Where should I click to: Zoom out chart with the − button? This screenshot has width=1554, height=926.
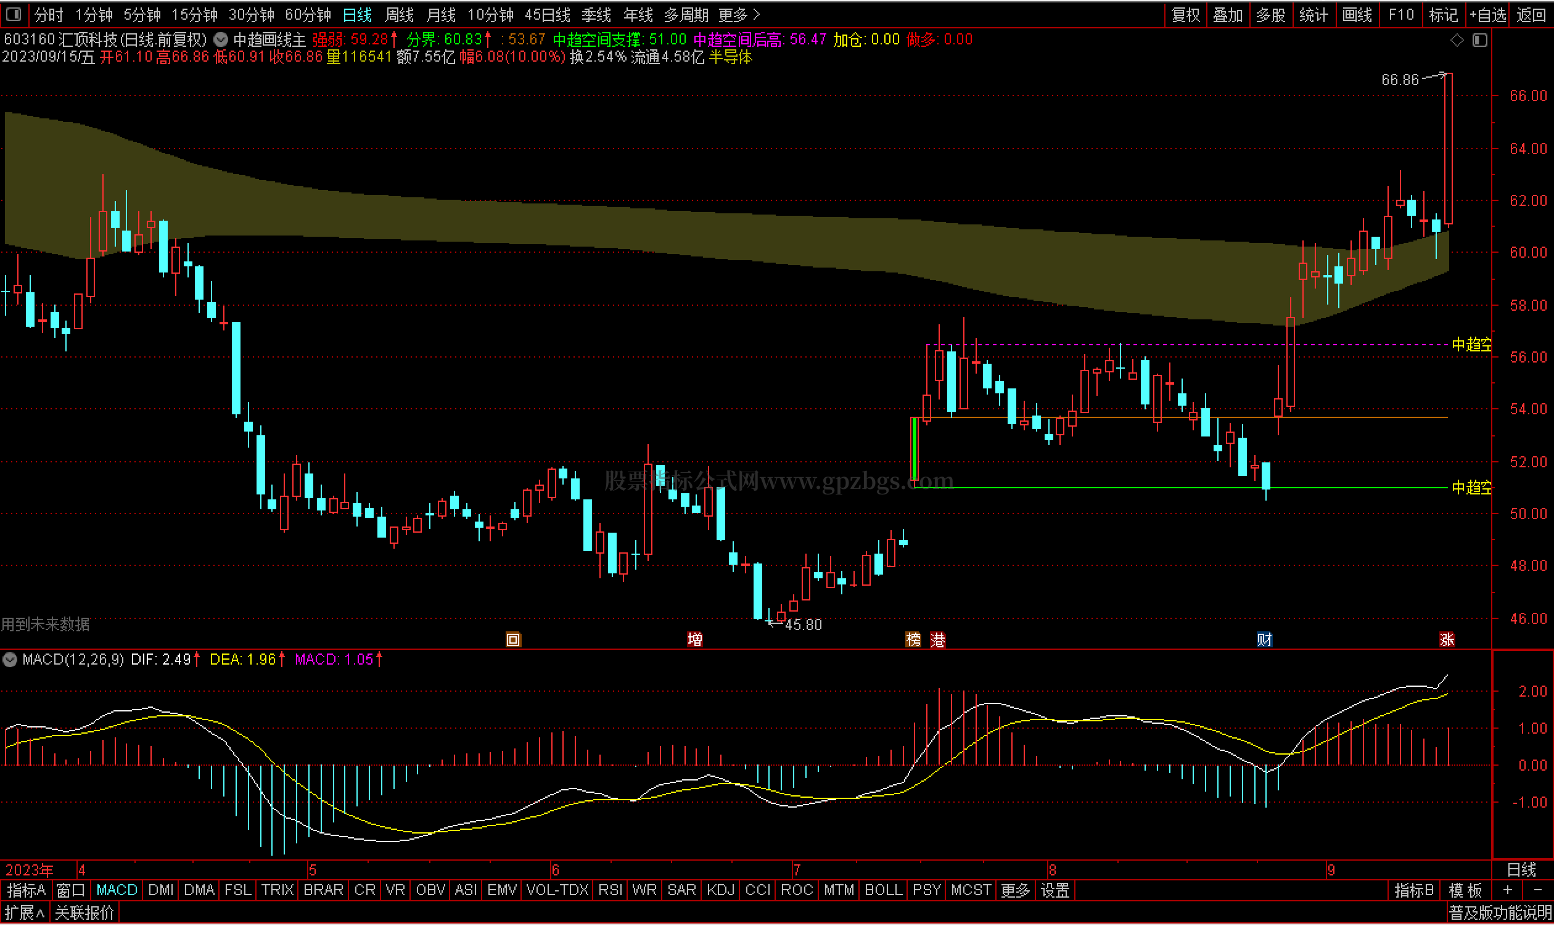pos(1537,891)
